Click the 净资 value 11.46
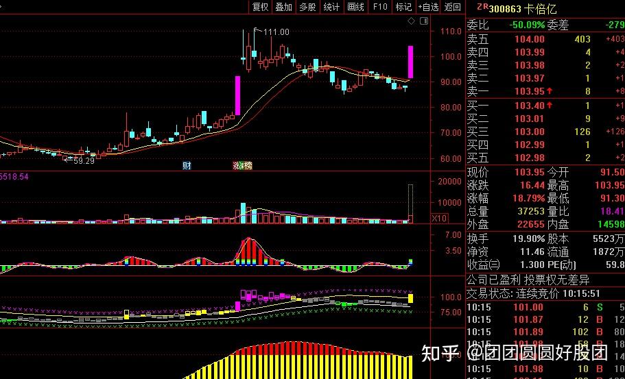Viewport: 625px width, 379px height. [x=532, y=252]
